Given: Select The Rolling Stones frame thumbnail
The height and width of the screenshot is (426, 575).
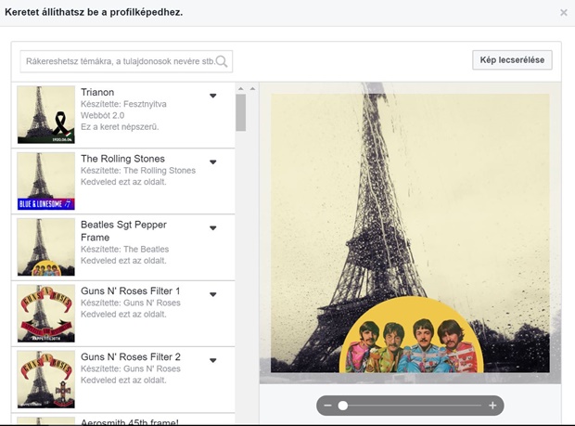Looking at the screenshot, I should tap(46, 181).
